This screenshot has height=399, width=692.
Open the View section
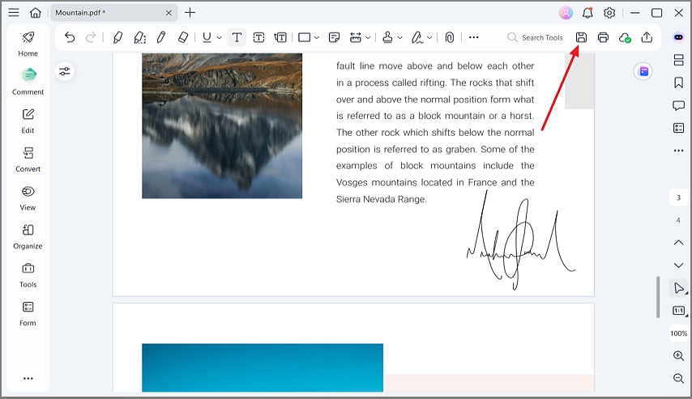pyautogui.click(x=28, y=198)
